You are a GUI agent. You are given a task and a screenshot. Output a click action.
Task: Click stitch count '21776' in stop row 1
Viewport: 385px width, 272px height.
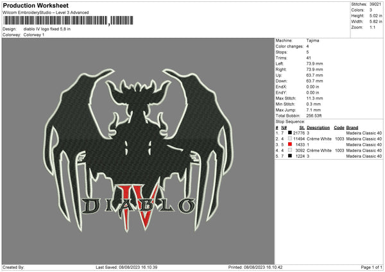[x=299, y=133]
